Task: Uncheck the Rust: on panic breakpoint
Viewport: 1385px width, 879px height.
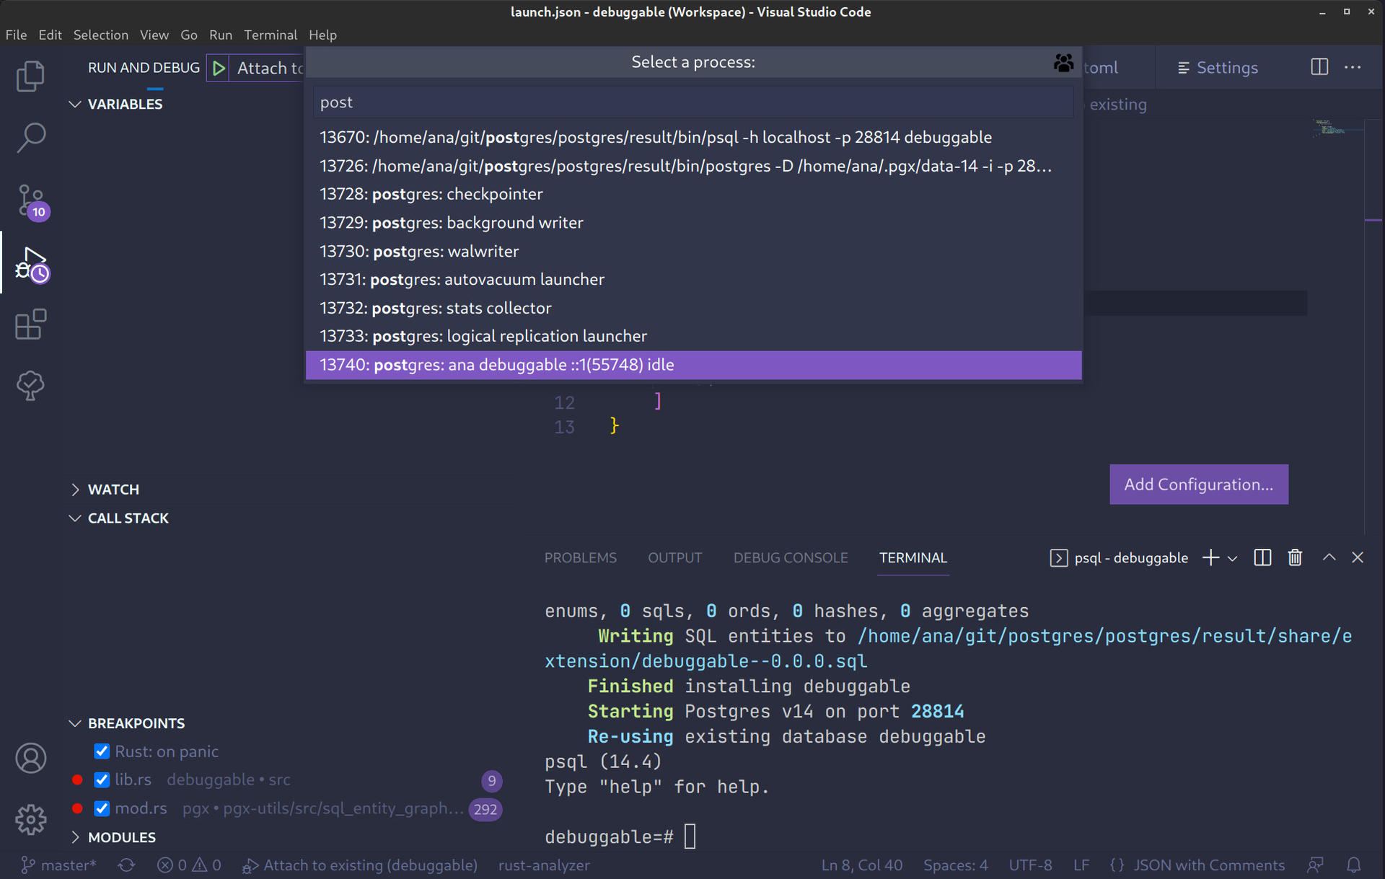Action: click(x=102, y=751)
